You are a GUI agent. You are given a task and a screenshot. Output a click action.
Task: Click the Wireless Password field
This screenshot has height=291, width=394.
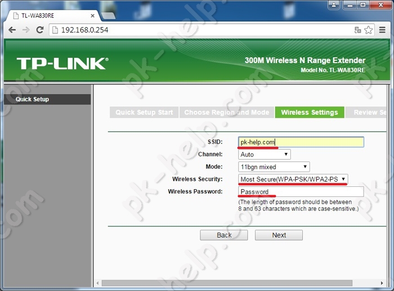pyautogui.click(x=301, y=192)
